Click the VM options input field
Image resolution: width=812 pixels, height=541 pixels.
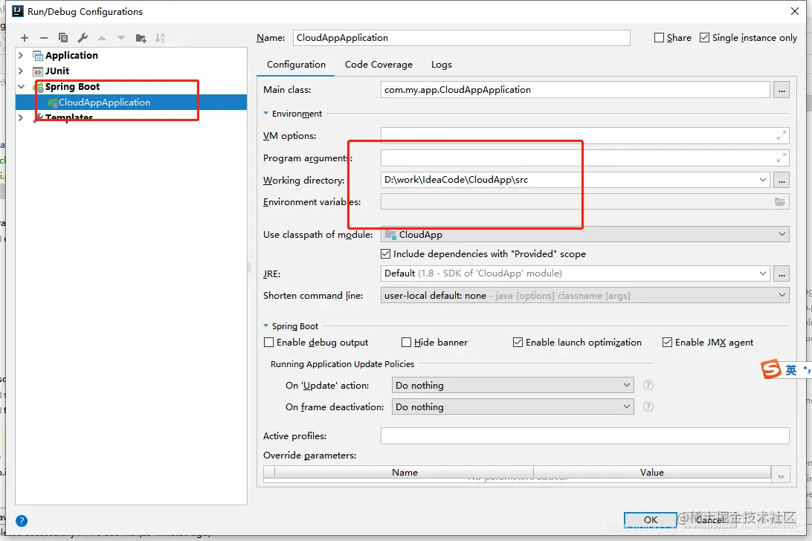584,136
